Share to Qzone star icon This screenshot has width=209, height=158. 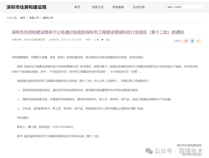click(x=198, y=41)
